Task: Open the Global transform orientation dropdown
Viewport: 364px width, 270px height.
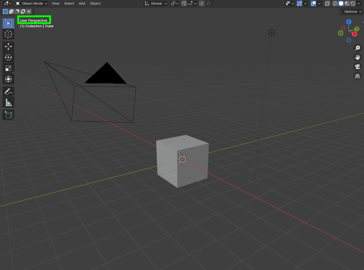Action: (x=155, y=3)
